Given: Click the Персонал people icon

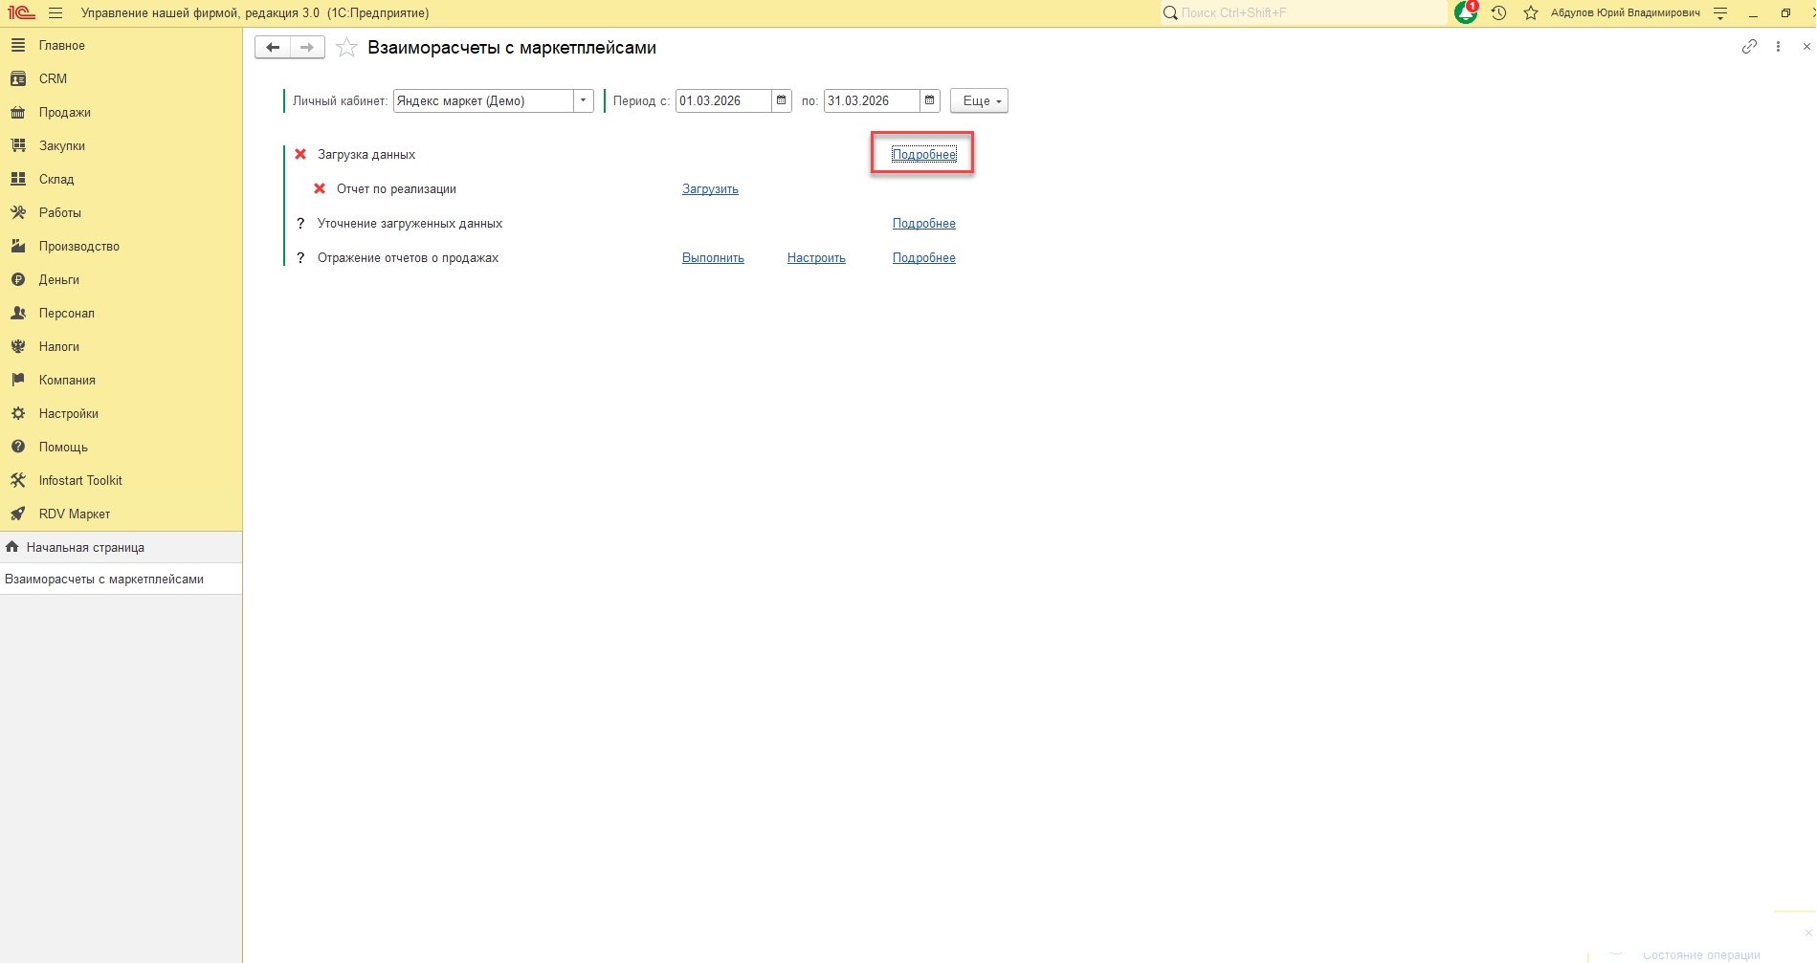Looking at the screenshot, I should [x=18, y=313].
